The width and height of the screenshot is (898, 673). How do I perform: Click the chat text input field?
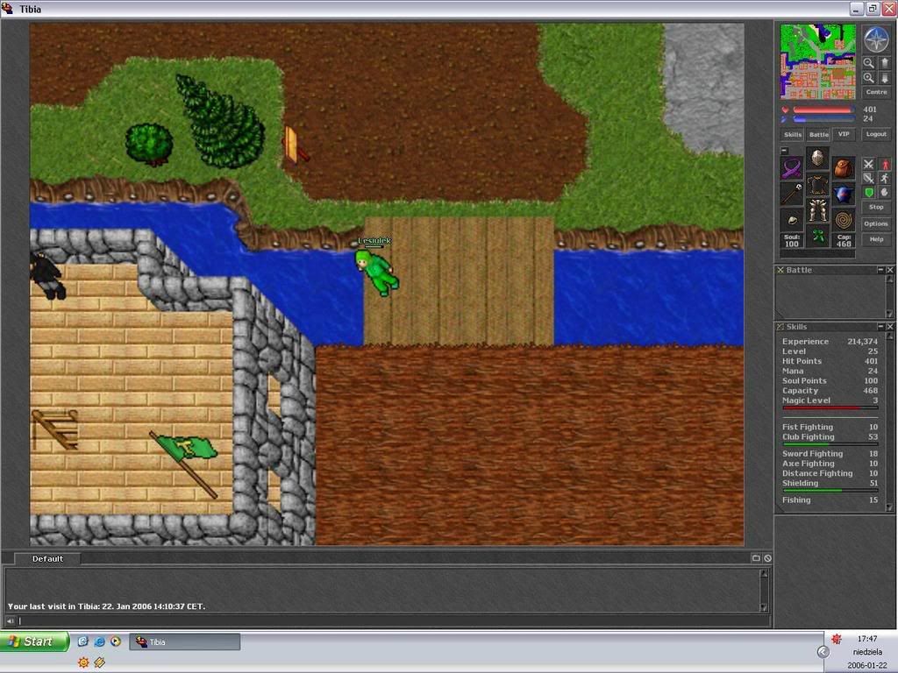[x=394, y=621]
